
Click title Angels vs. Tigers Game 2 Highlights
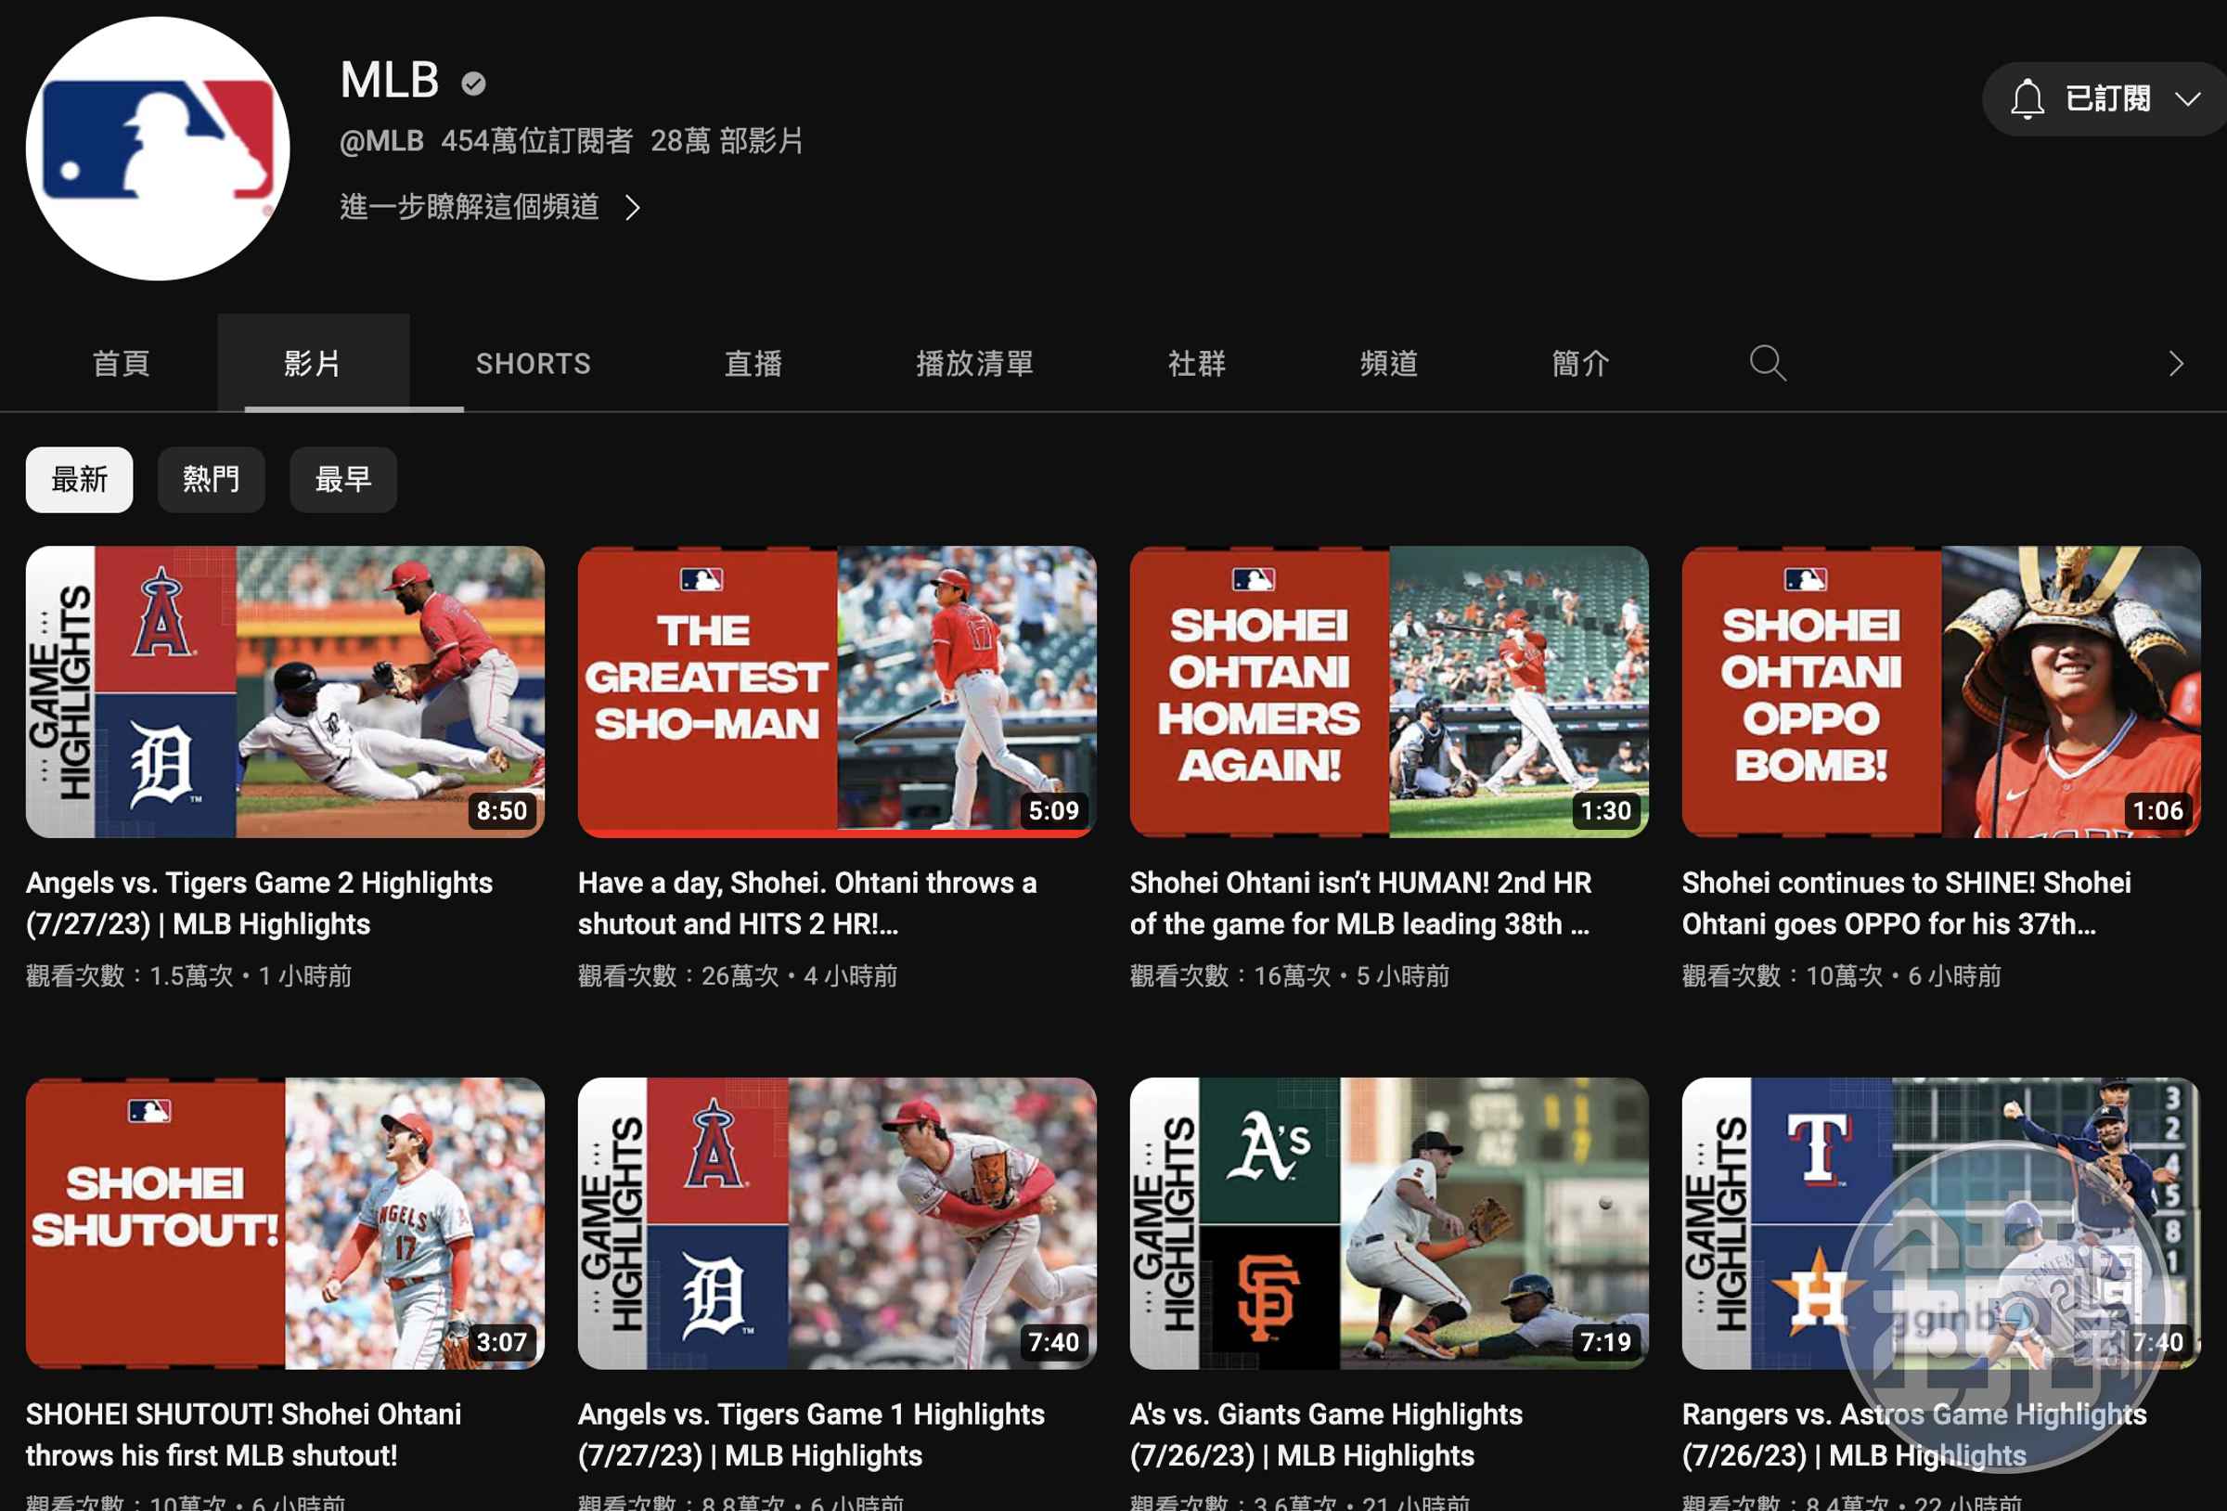coord(259,903)
